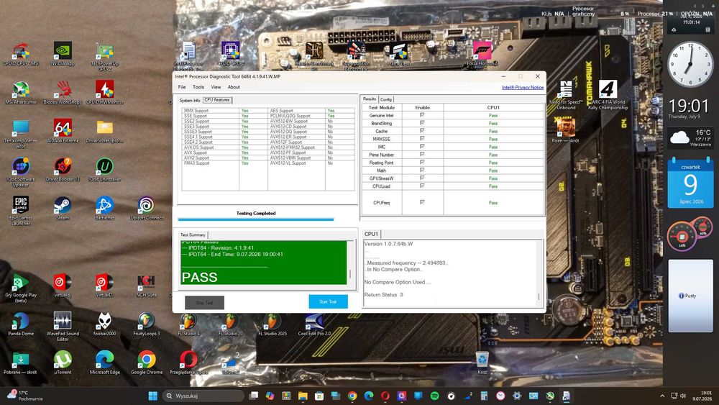Open the DriverStoreExplorer folder icon
Image resolution: width=719 pixels, height=405 pixels.
[104, 131]
